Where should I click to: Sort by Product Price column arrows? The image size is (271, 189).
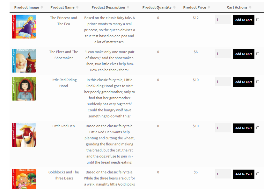coord(209,7)
